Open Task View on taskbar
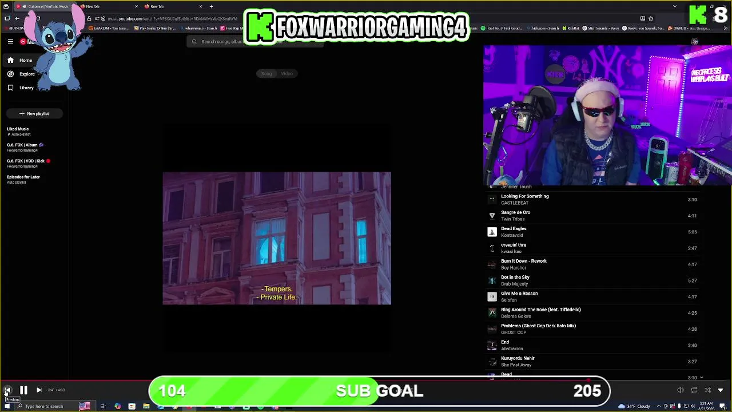Viewport: 732px width, 412px height. point(103,406)
